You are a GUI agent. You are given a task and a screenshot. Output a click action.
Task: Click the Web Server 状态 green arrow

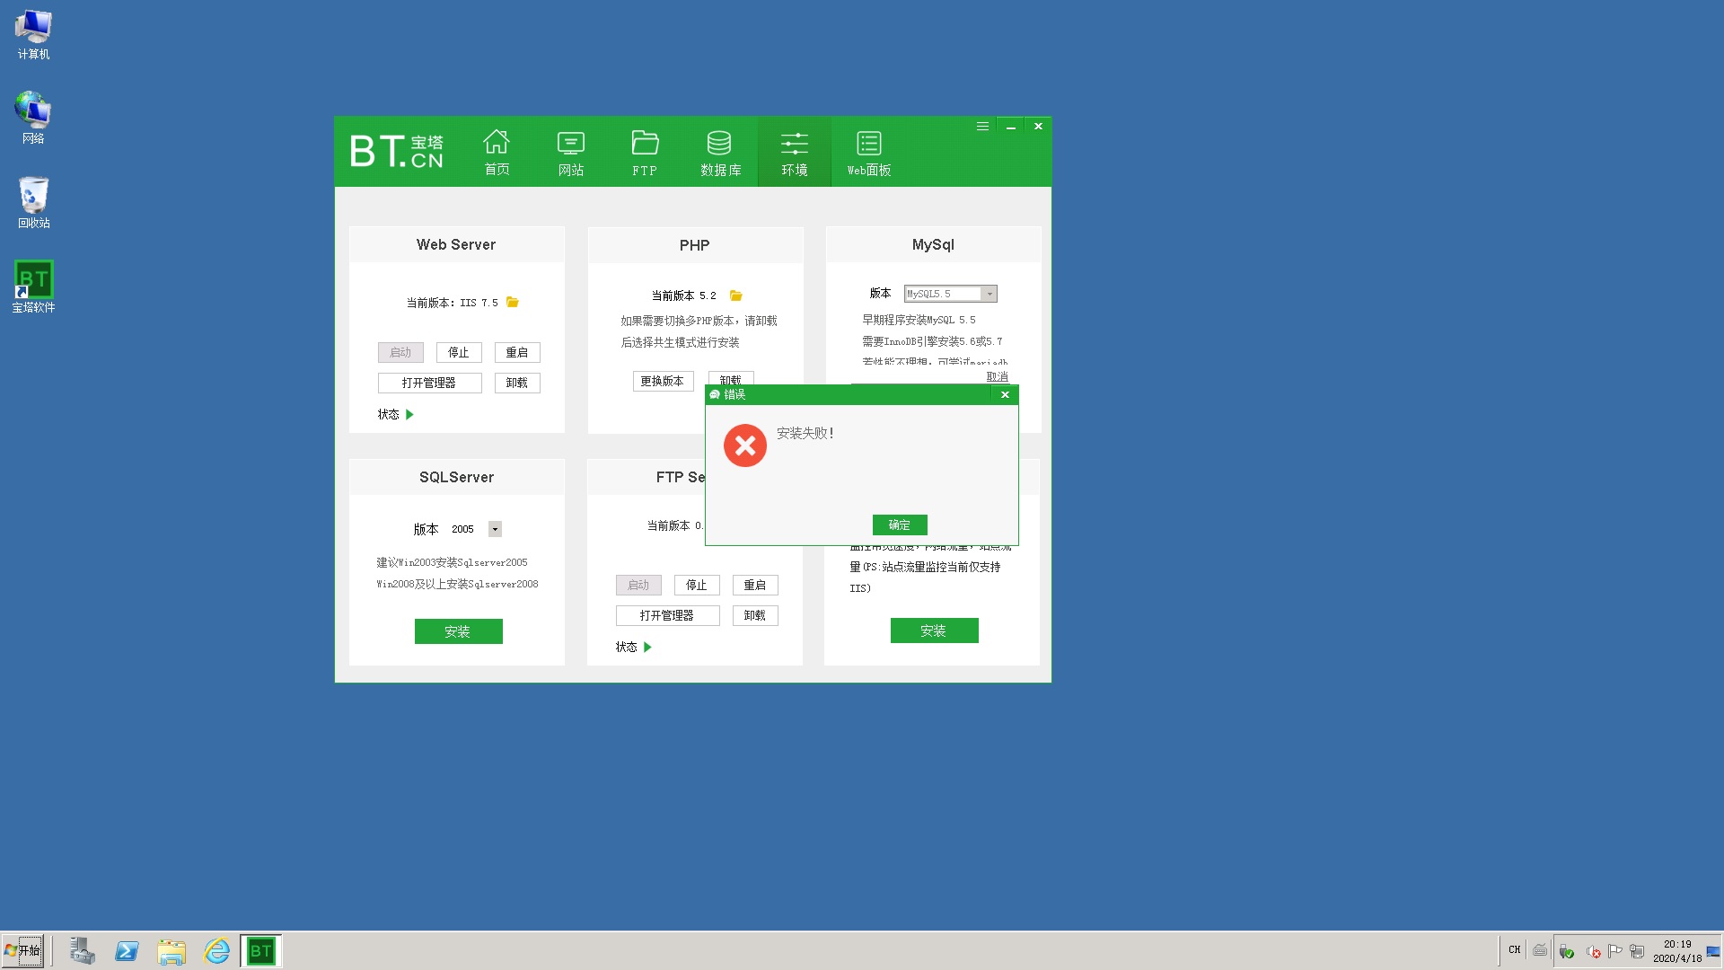coord(409,414)
